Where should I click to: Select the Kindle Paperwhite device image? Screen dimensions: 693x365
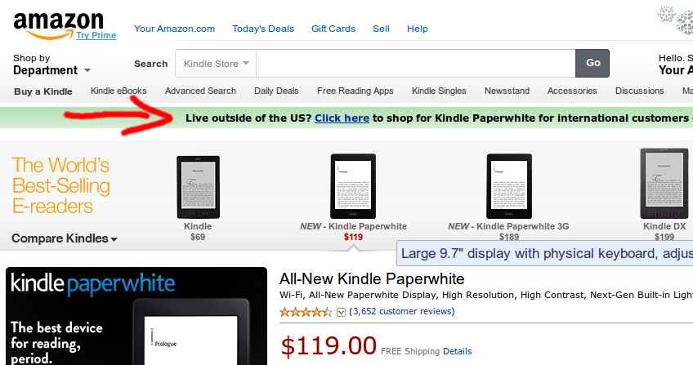tap(352, 186)
